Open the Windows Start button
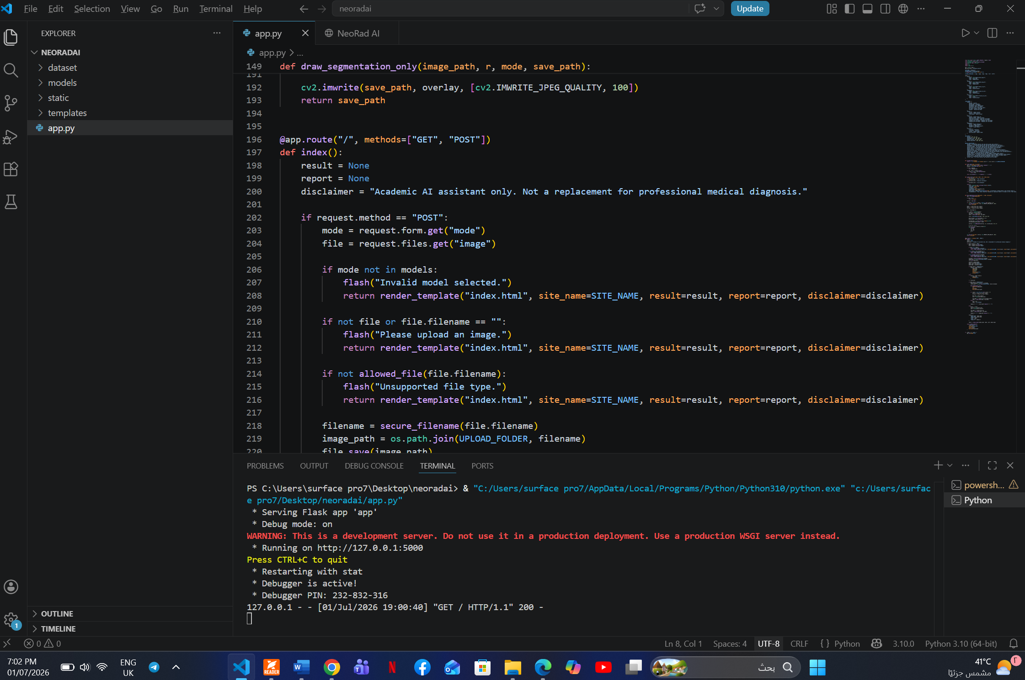Screen dimensions: 1025x680 [817, 667]
